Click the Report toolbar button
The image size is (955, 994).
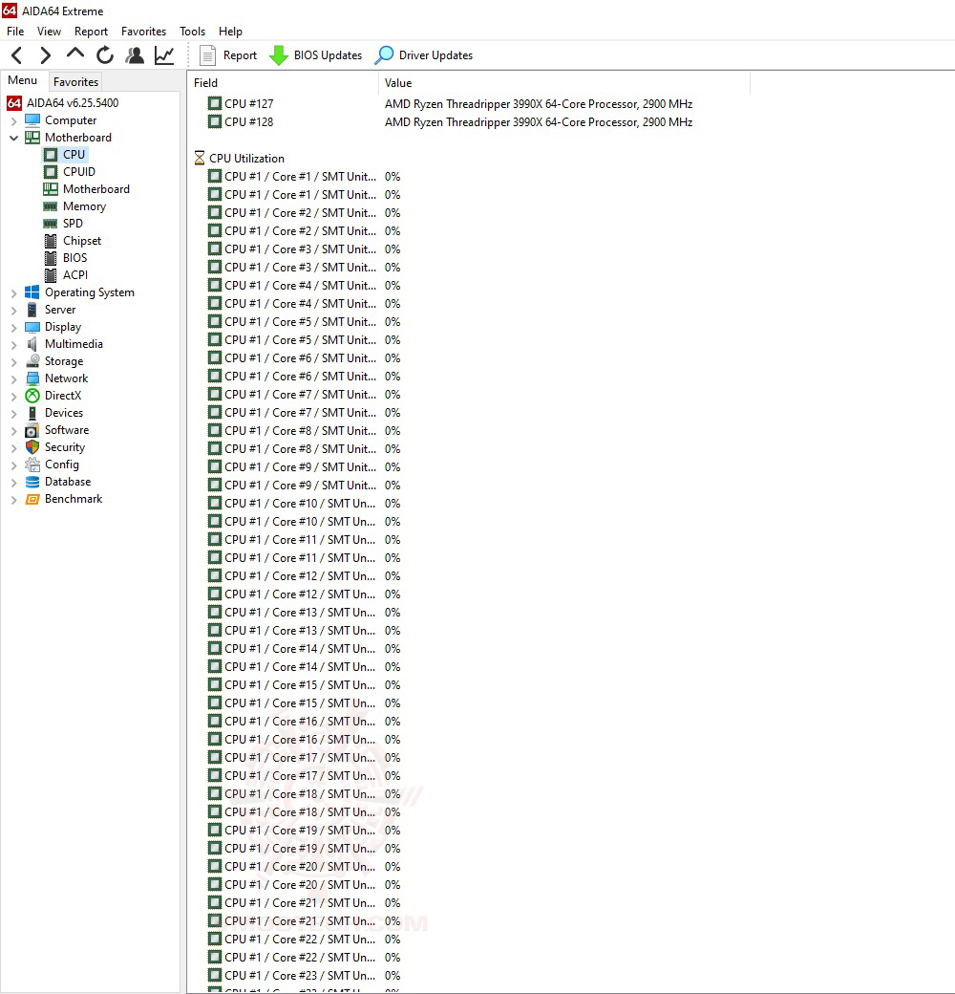click(x=228, y=55)
